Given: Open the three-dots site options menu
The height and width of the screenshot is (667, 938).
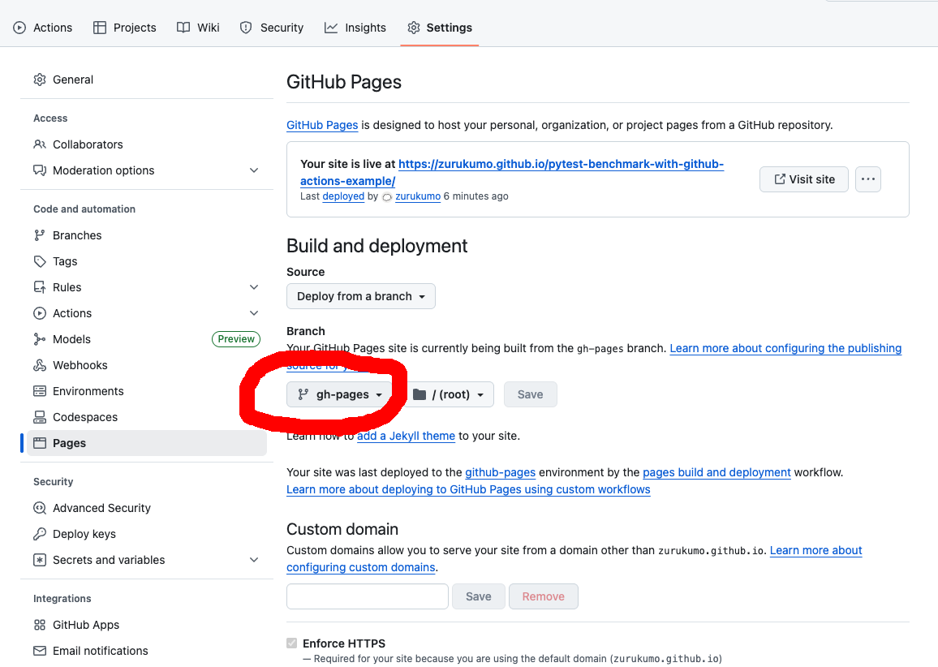Looking at the screenshot, I should (868, 179).
